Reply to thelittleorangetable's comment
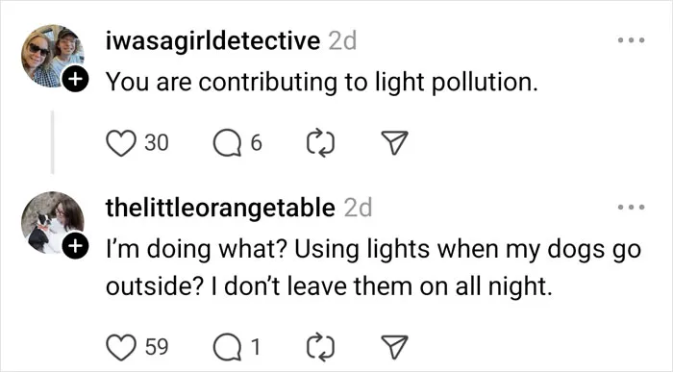The height and width of the screenshot is (372, 673). point(227,348)
